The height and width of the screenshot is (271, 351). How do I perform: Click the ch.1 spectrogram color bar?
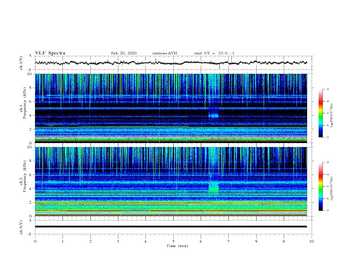[x=320, y=113]
